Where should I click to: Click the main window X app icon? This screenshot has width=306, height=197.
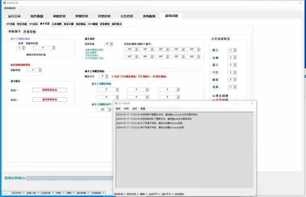point(4,3)
